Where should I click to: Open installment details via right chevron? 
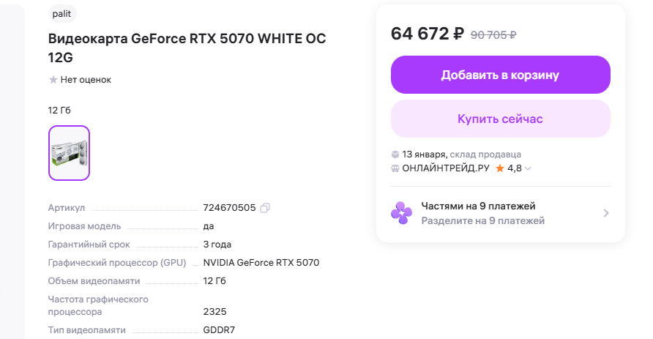tap(605, 213)
